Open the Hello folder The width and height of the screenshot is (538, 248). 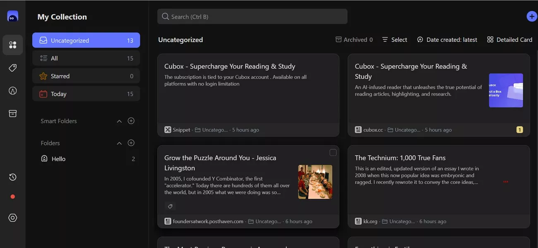point(58,159)
